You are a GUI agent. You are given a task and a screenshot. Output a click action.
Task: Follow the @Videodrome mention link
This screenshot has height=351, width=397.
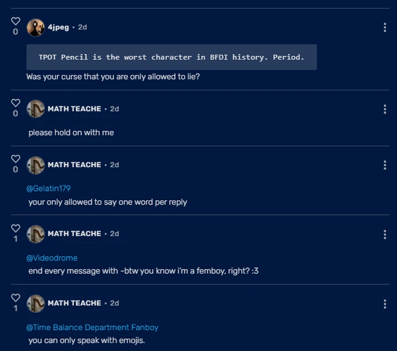tap(52, 257)
